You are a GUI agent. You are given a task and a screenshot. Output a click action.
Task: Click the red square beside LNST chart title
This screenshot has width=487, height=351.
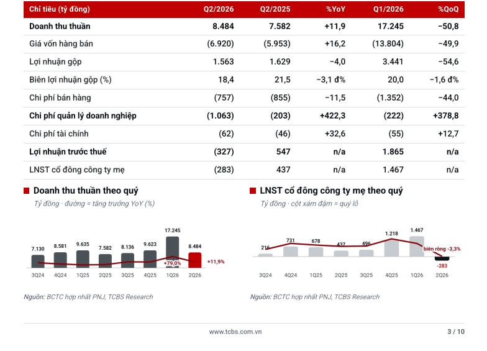pos(252,191)
